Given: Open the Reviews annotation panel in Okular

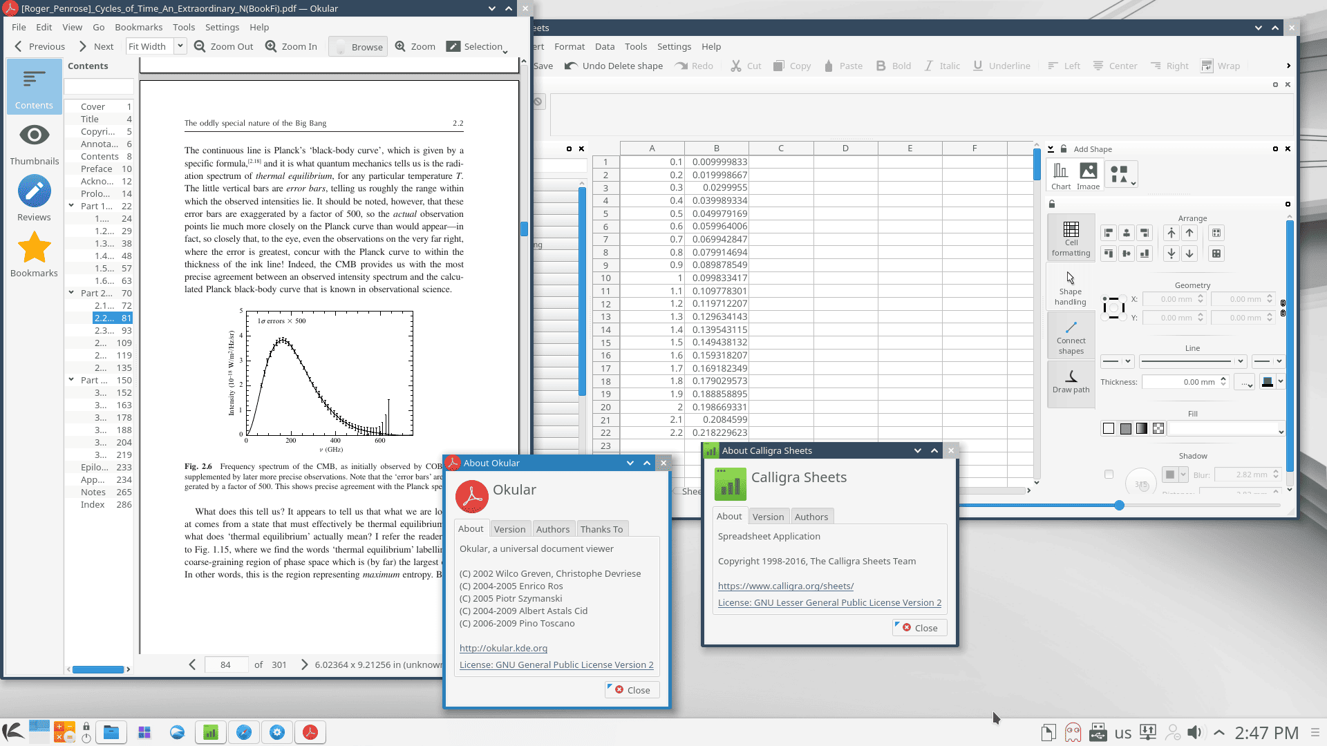Looking at the screenshot, I should pyautogui.click(x=34, y=199).
